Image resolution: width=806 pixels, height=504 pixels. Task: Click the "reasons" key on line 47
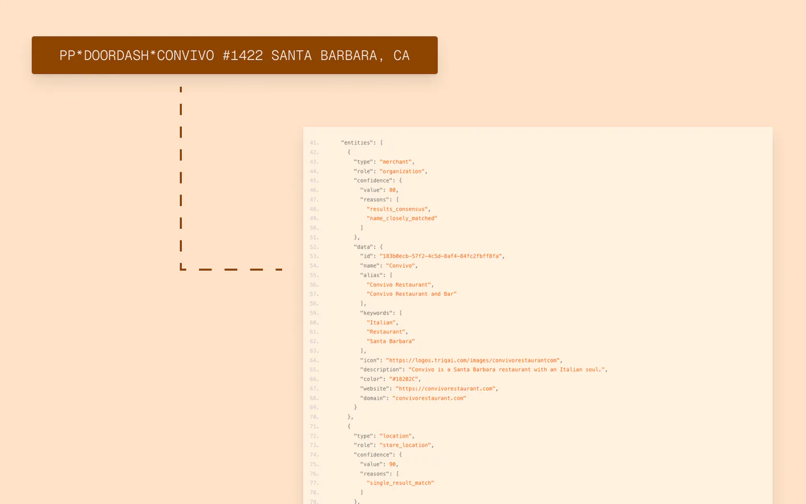click(x=374, y=200)
